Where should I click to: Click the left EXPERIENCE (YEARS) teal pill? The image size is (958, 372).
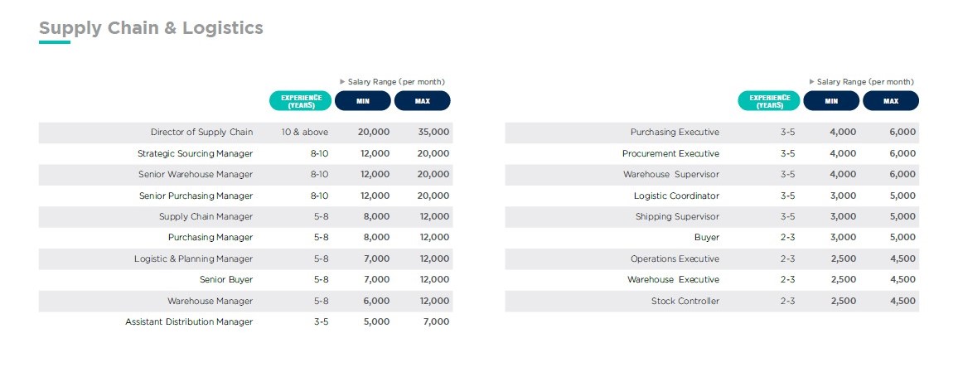tap(301, 101)
